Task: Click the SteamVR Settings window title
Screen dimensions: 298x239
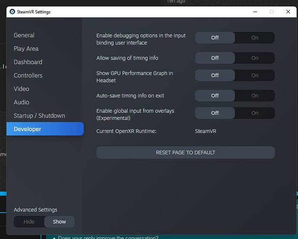Action: pos(34,12)
